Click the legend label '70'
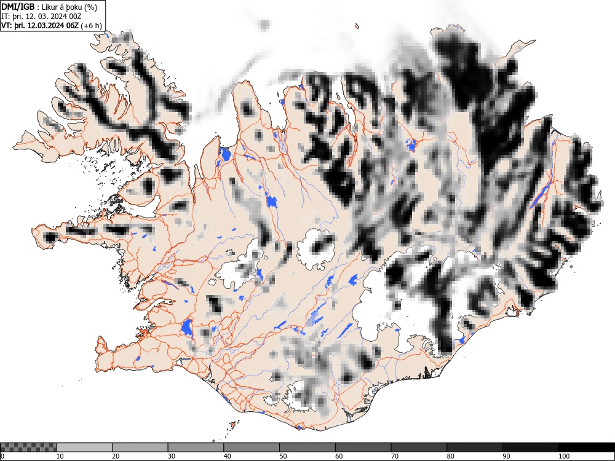615x461 pixels. pos(395,456)
